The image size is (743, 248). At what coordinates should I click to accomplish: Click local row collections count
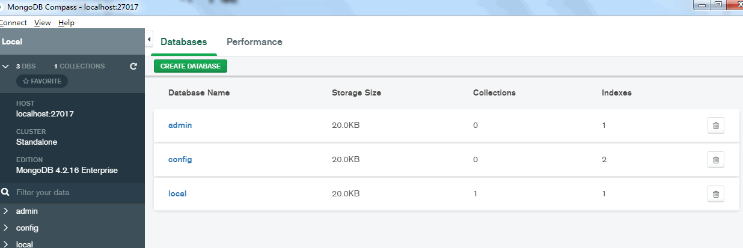[475, 194]
